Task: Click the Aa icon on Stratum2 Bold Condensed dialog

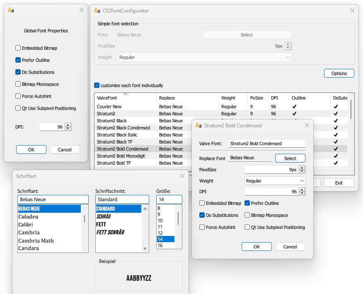Action: [198, 125]
